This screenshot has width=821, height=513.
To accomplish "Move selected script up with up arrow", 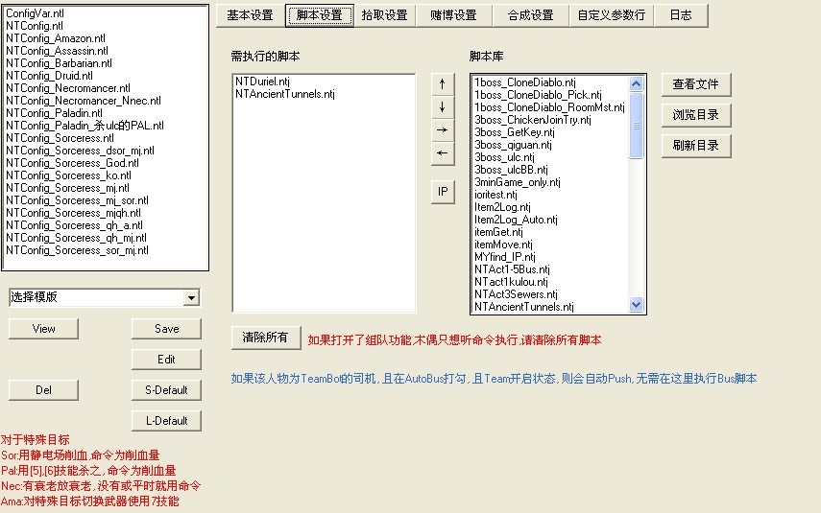I will (x=443, y=84).
